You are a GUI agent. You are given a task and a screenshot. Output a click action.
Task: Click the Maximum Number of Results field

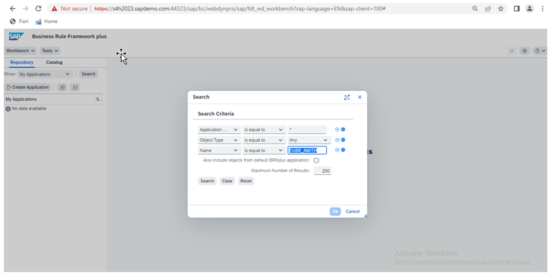(322, 171)
